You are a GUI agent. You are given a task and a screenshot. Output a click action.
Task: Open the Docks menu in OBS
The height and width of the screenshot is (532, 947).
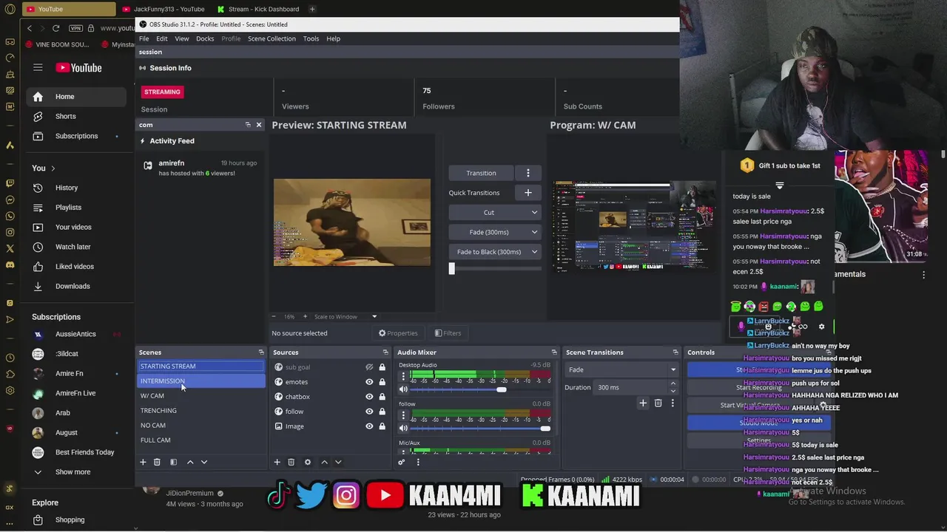[x=205, y=38]
